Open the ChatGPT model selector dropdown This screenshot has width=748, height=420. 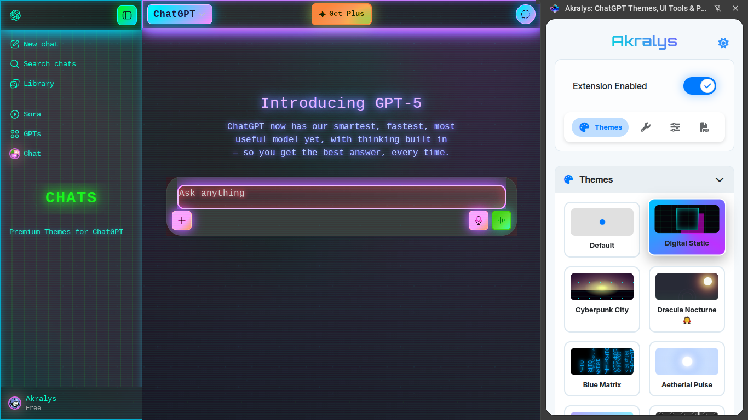pos(180,14)
